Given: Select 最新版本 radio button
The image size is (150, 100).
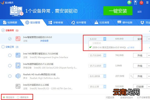Looking at the screenshot, I should 18,97.
